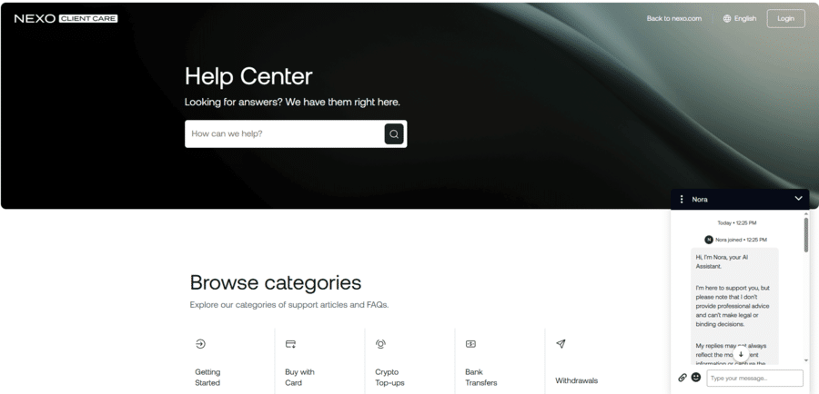Click the Buy with Card icon
819x394 pixels.
coord(290,344)
